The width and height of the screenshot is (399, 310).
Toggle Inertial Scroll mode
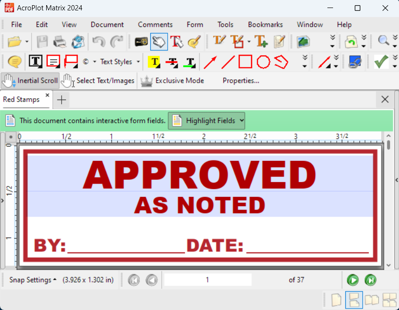coord(30,81)
